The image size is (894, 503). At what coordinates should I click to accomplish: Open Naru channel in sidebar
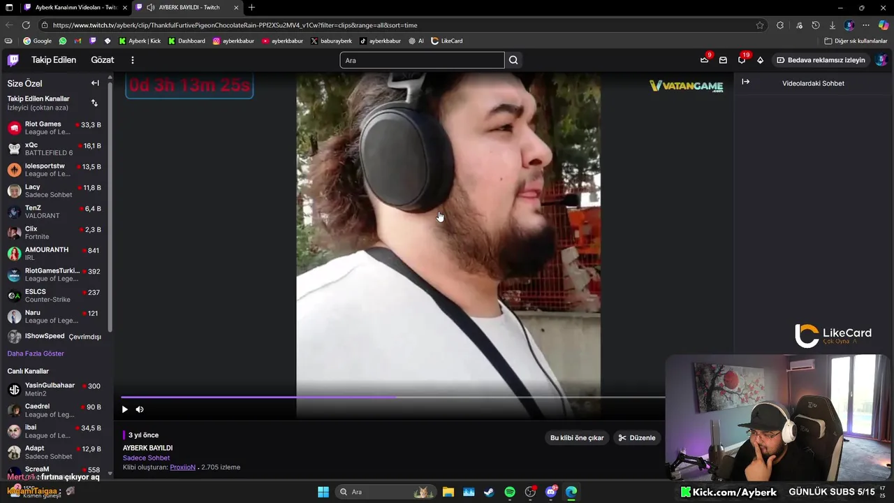point(54,316)
